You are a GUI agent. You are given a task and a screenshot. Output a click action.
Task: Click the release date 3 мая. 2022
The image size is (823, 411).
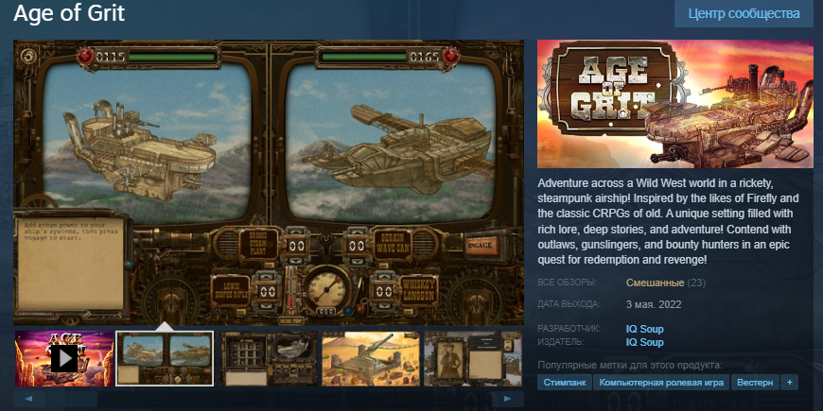point(654,304)
